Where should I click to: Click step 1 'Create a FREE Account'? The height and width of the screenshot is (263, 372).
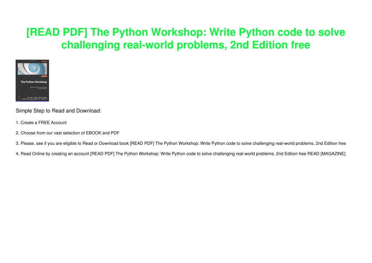click(x=41, y=123)
